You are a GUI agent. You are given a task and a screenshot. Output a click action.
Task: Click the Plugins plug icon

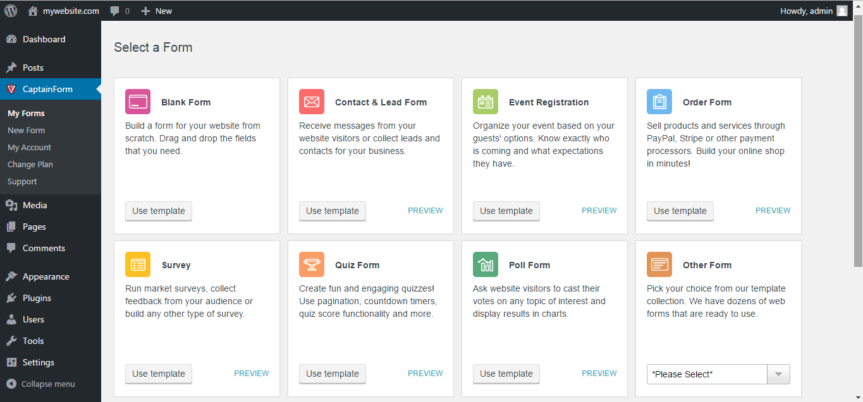pos(11,298)
